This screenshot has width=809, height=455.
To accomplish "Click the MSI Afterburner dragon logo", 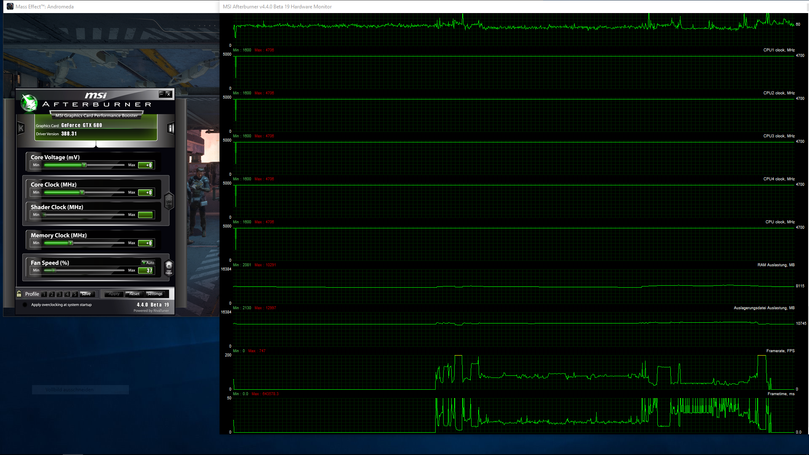I will pyautogui.click(x=29, y=104).
